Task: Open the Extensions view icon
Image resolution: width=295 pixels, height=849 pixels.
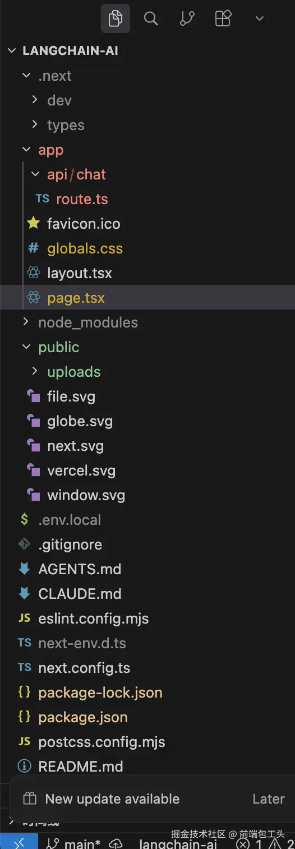Action: (223, 19)
